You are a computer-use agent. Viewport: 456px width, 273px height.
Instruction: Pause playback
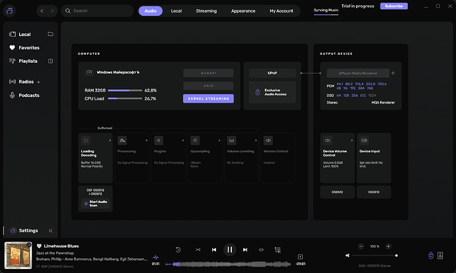pyautogui.click(x=230, y=250)
